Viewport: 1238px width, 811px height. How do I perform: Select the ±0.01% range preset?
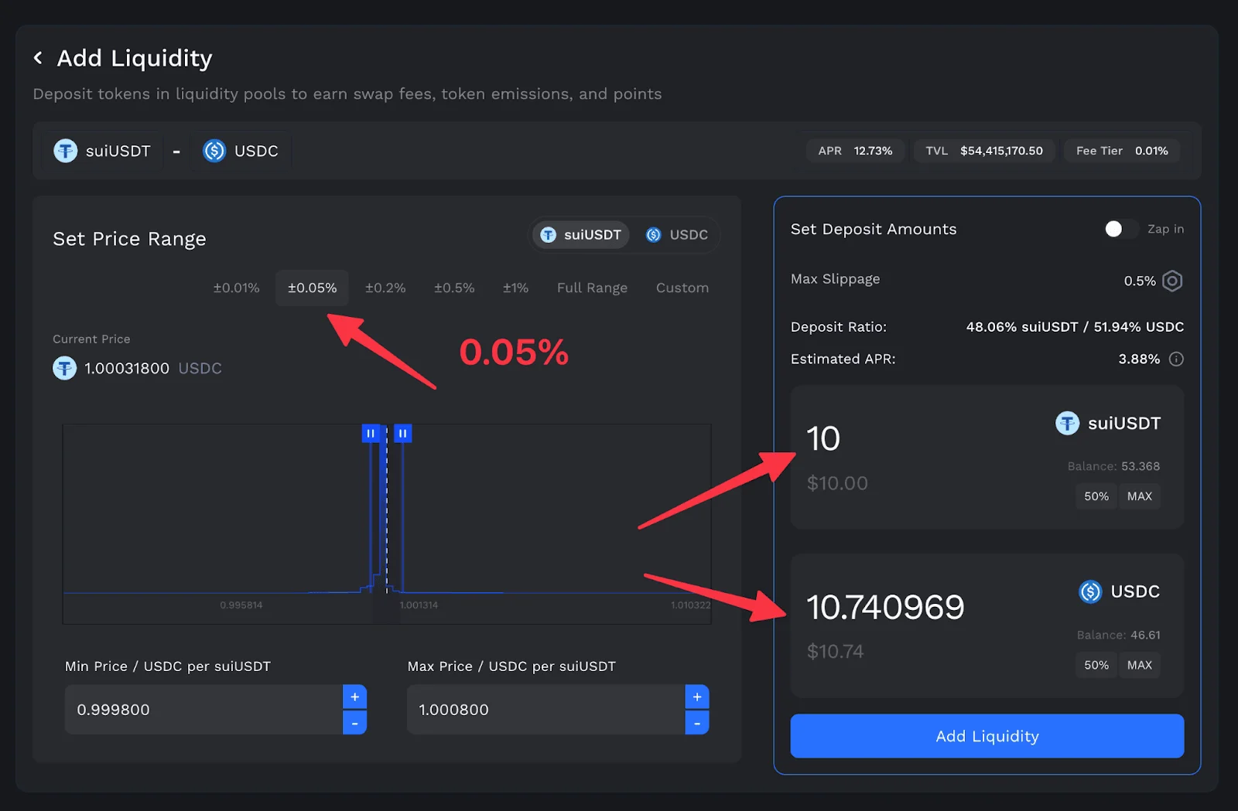pos(237,288)
